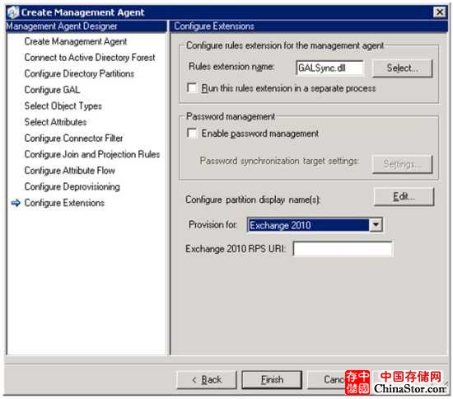
Task: Select Configure Connector Filter step
Action: coord(73,138)
